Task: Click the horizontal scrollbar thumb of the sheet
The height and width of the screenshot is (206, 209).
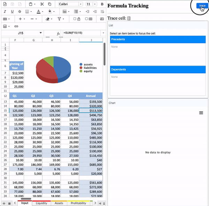Action: click(x=26, y=199)
